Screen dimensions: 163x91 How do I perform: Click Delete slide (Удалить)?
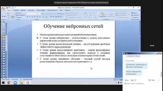19,17
